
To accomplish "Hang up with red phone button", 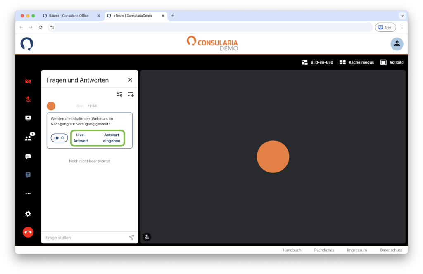I will [x=28, y=232].
